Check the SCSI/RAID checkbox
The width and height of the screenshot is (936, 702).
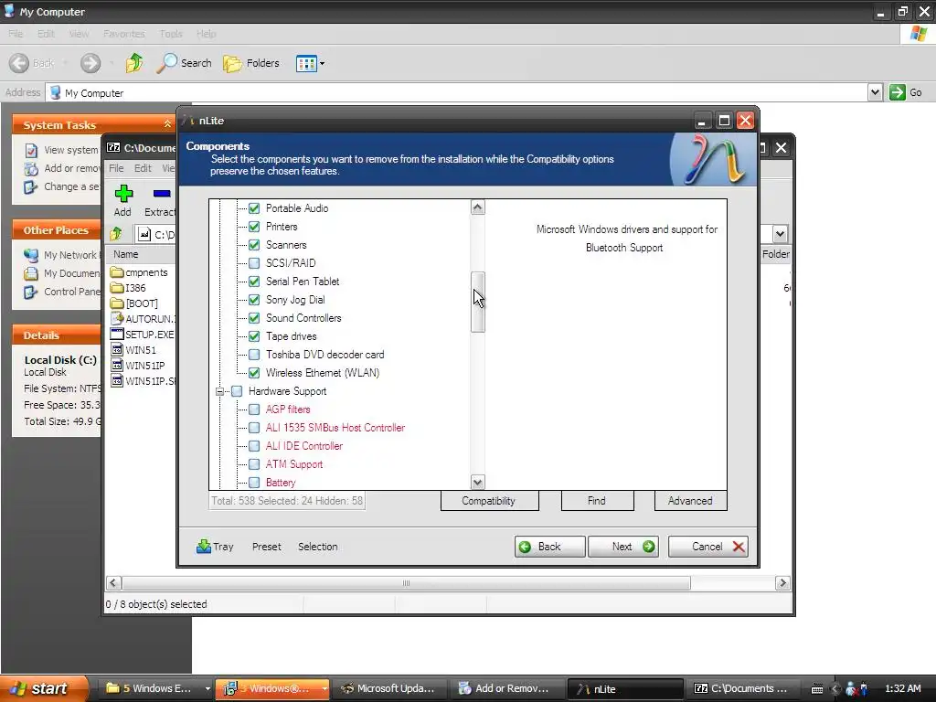coord(254,263)
